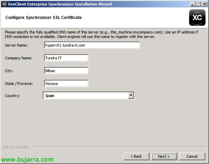Click the 'City:' label
The width and height of the screenshot is (209, 164).
9,71
